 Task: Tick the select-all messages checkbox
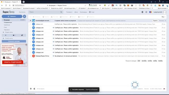click(31, 17)
